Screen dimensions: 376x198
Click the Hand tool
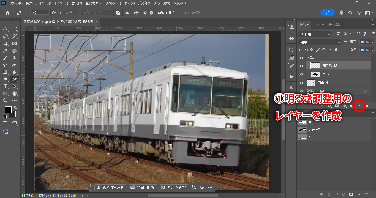pos(14,94)
